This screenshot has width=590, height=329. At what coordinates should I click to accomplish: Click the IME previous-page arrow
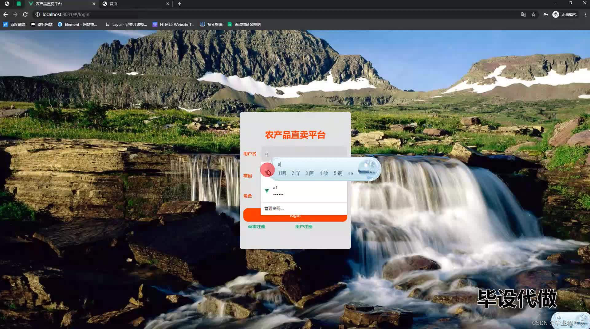(x=349, y=173)
